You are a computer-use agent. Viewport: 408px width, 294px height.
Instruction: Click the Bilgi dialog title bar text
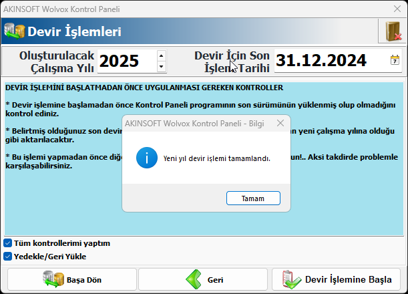194,124
